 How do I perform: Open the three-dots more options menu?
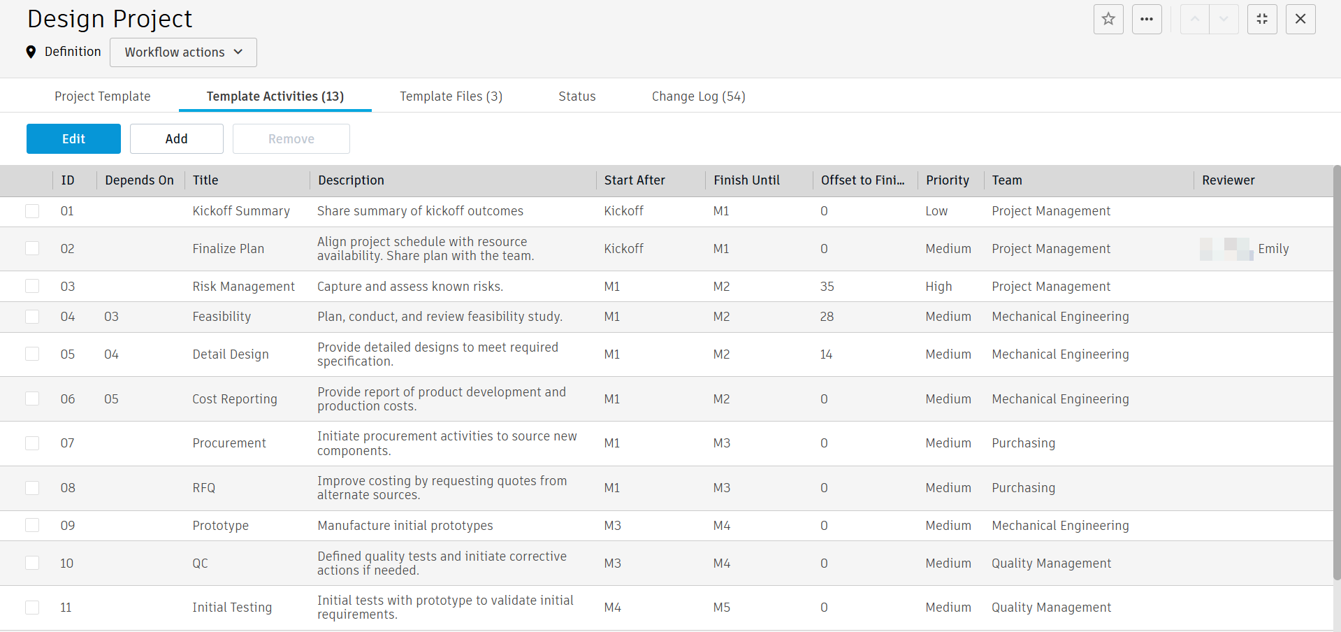coord(1147,20)
